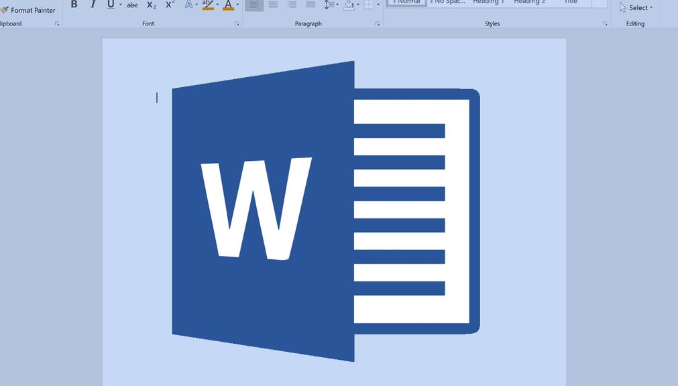Open the Select menu in Editing
Screen dimensions: 678x386
tap(636, 7)
